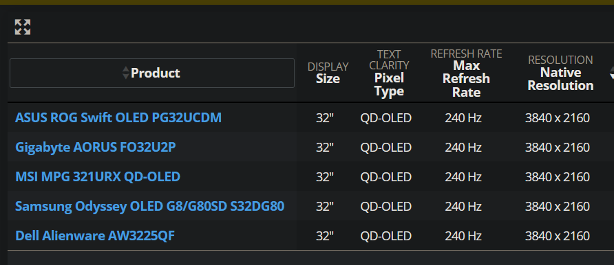Click 32" size cell in ASUS row
This screenshot has width=614, height=265.
pyautogui.click(x=325, y=118)
